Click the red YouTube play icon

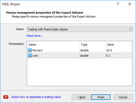(x=6, y=97)
